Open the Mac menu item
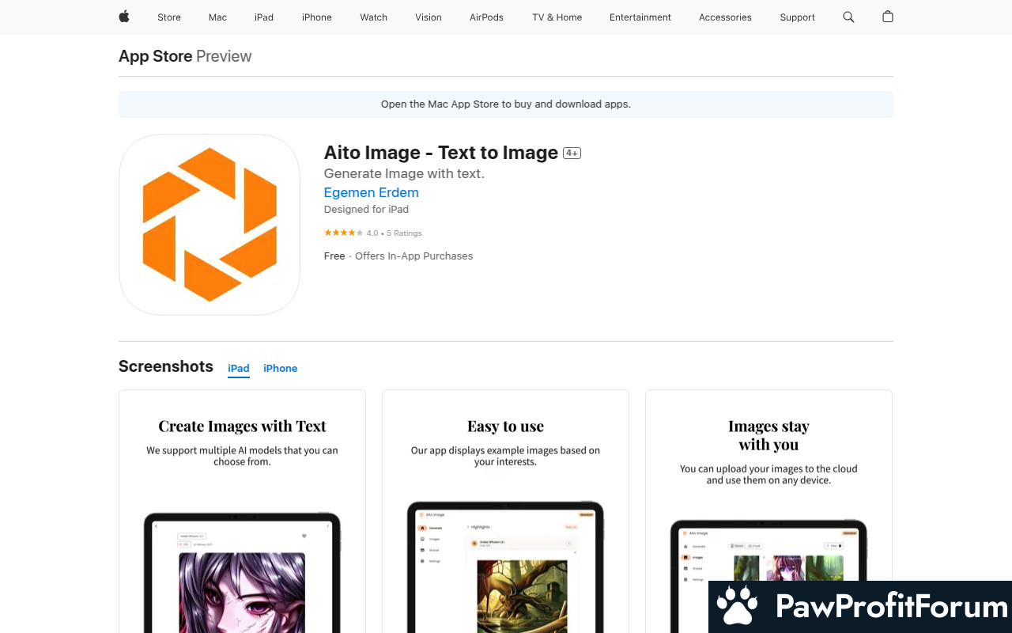The height and width of the screenshot is (633, 1012). click(217, 17)
